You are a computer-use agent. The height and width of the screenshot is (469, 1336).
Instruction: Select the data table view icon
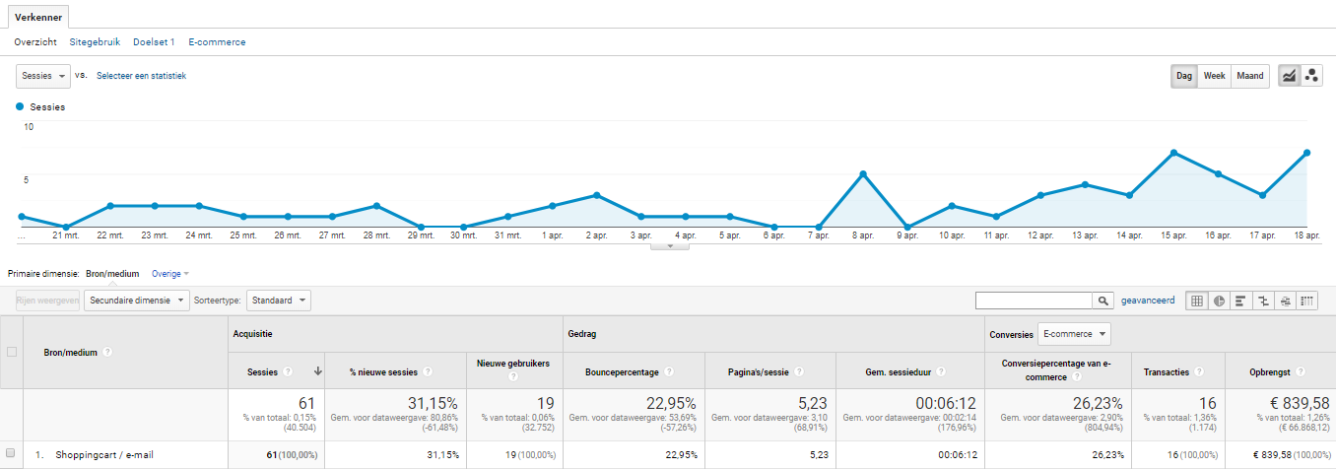1196,301
